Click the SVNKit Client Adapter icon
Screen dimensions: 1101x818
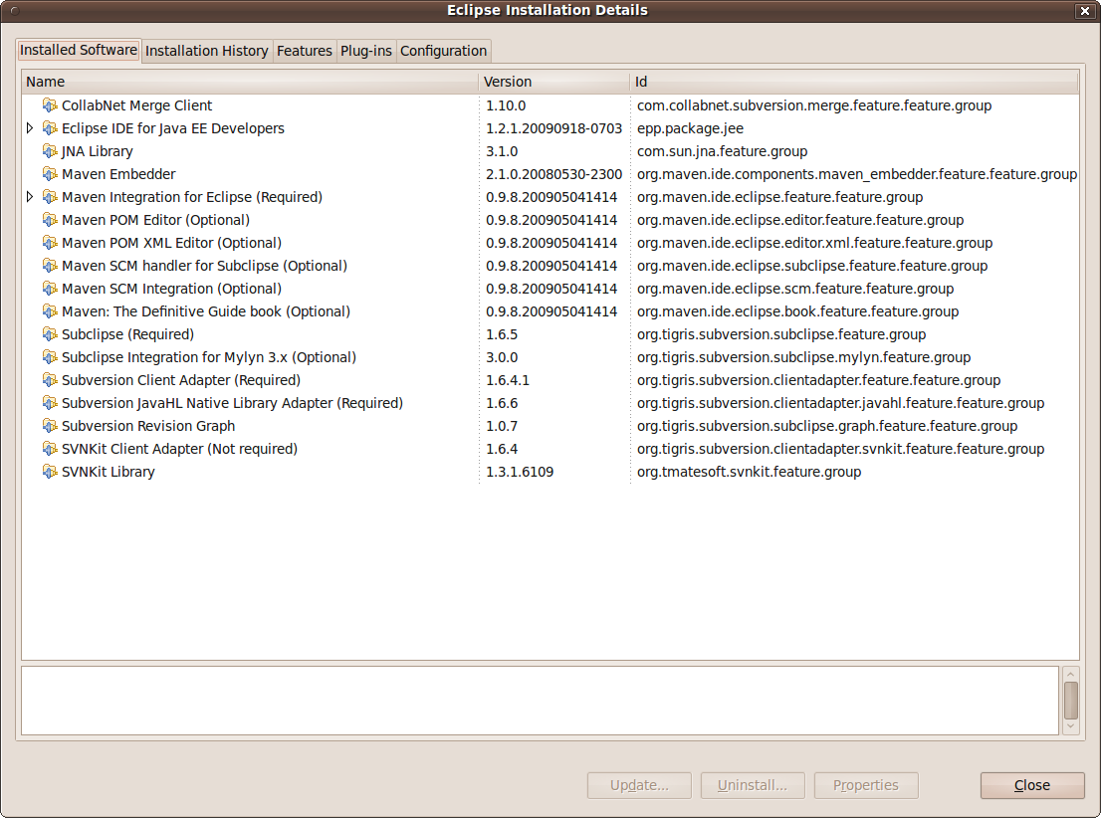50,449
